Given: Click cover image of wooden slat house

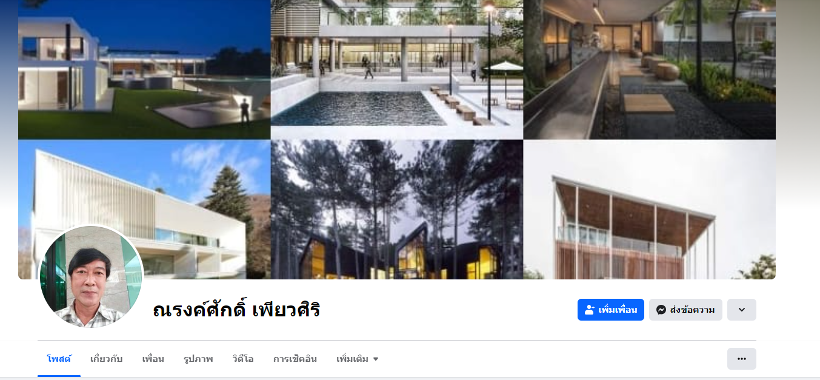Looking at the screenshot, I should point(650,210).
